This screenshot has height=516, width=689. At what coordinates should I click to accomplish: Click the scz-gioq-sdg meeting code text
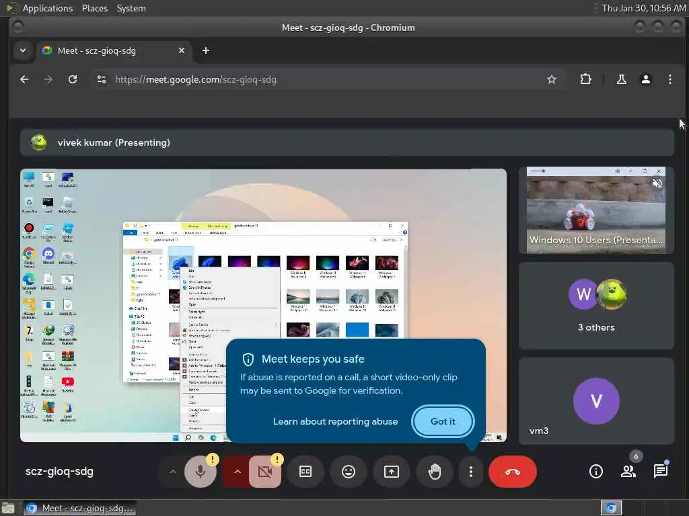59,472
